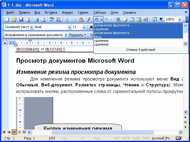Open the Document Map icon
Image resolution: width=190 pixels, height=142 pixels.
point(154,20)
